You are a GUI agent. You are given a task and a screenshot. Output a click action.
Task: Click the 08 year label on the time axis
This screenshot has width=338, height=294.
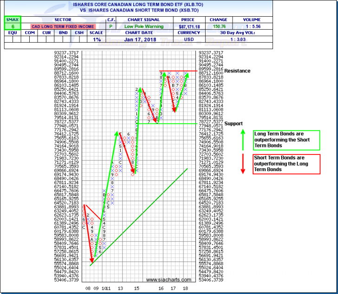[88, 288]
